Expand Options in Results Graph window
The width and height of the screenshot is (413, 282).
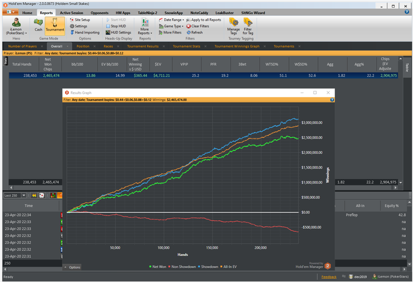point(72,267)
